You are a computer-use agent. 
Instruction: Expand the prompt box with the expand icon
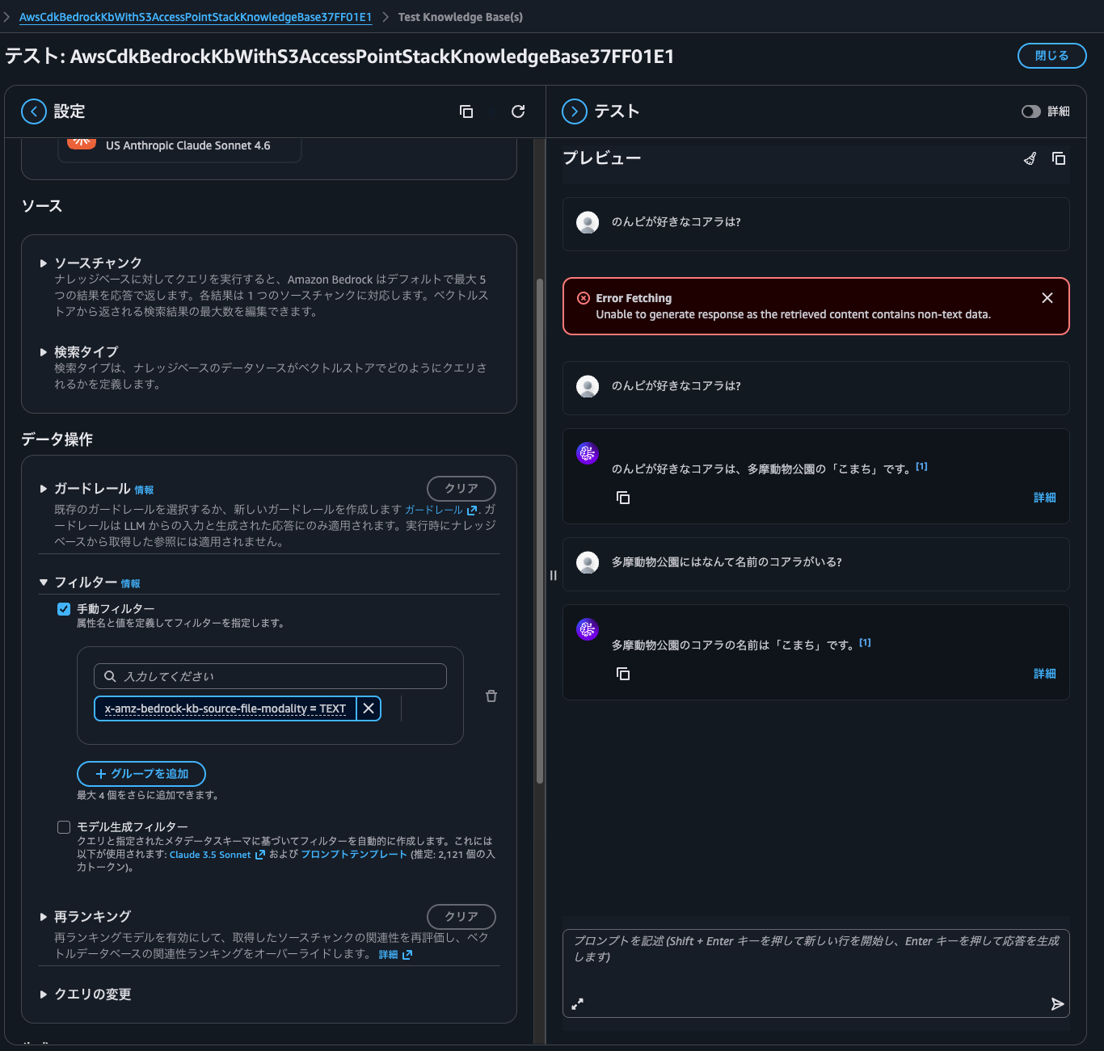[x=577, y=1004]
